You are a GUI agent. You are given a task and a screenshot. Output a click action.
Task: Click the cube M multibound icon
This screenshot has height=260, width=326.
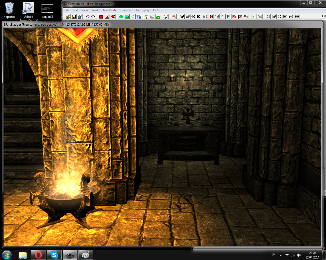[187, 17]
